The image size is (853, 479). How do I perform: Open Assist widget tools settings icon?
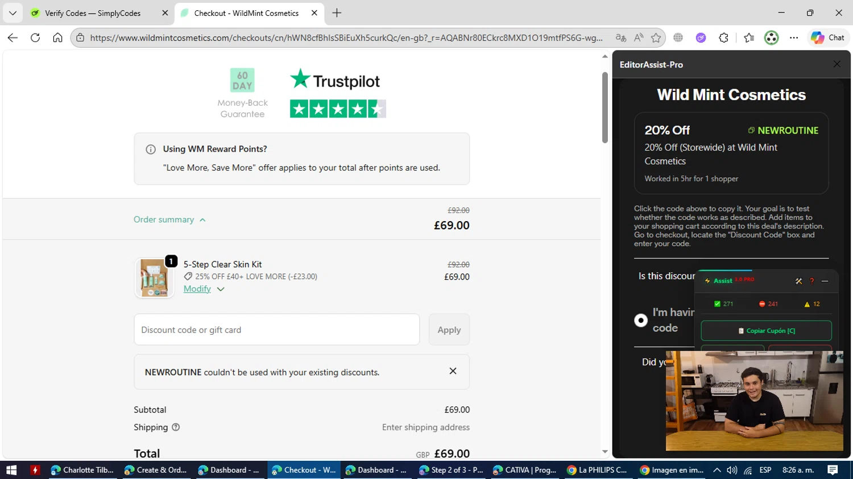pyautogui.click(x=798, y=281)
